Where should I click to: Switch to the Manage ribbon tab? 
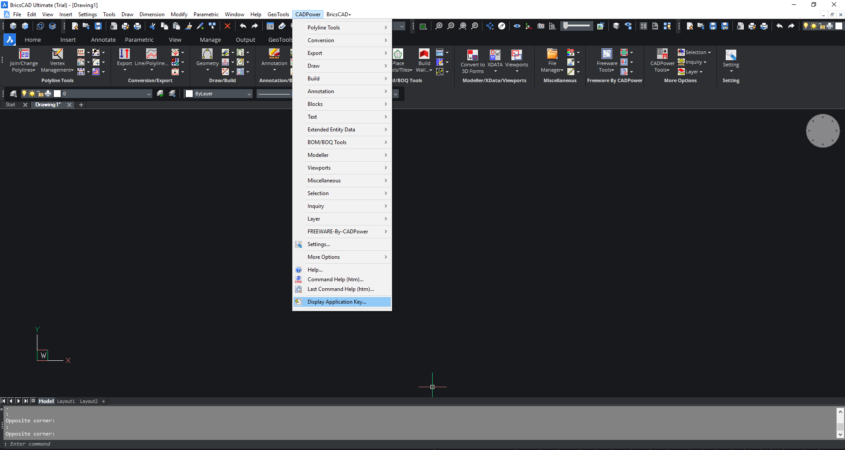(x=210, y=40)
